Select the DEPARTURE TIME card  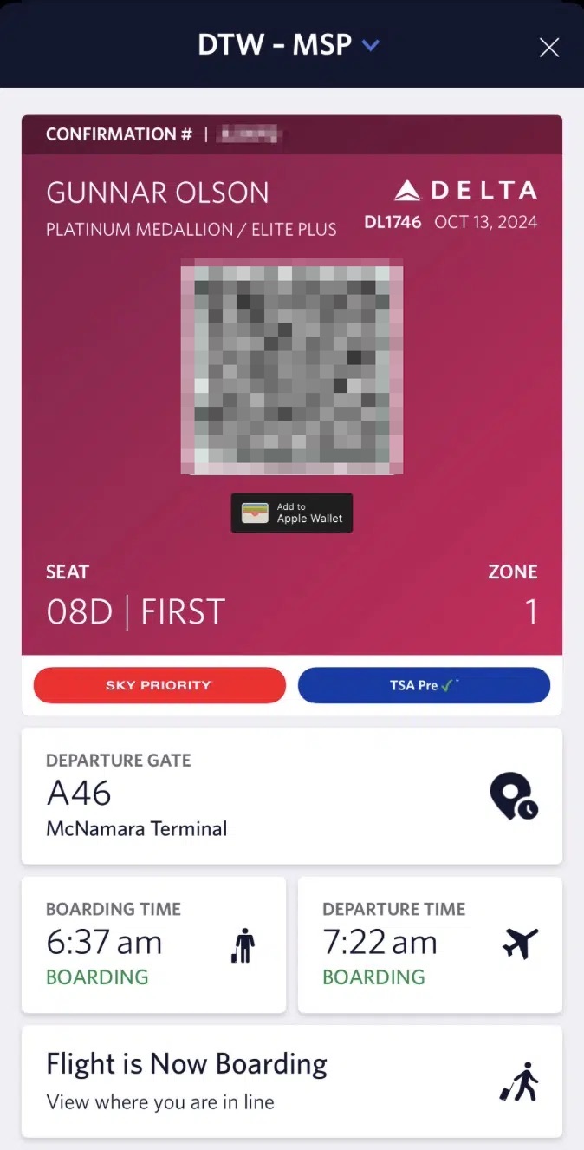point(428,944)
